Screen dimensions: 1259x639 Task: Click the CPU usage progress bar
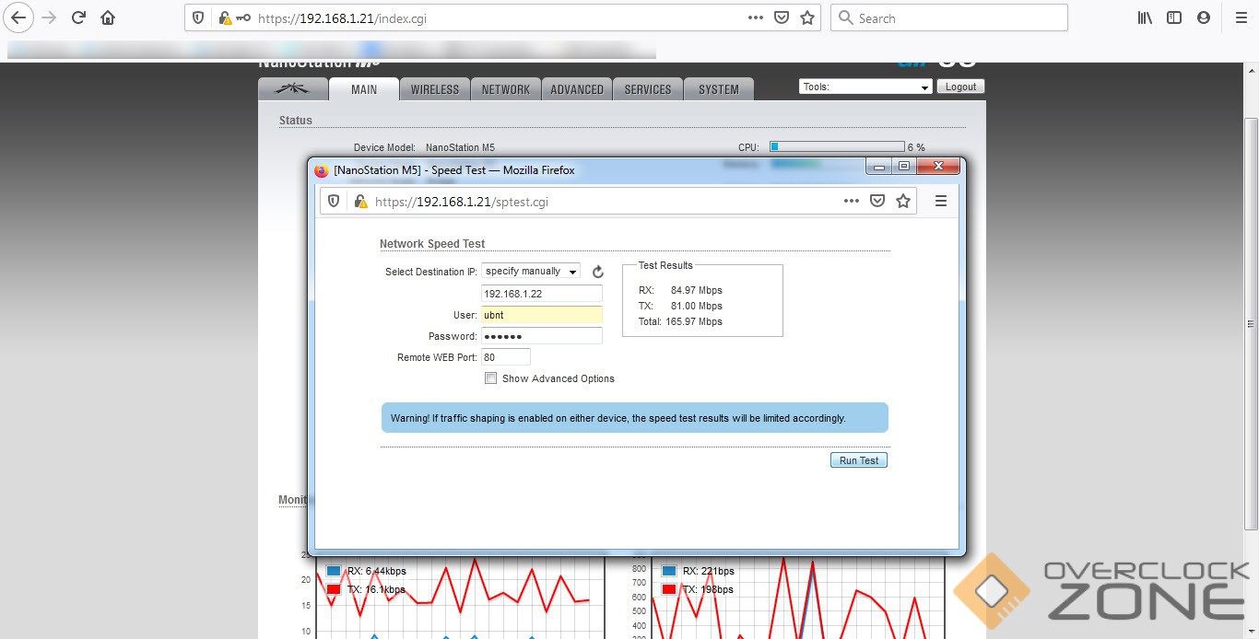pyautogui.click(x=837, y=146)
